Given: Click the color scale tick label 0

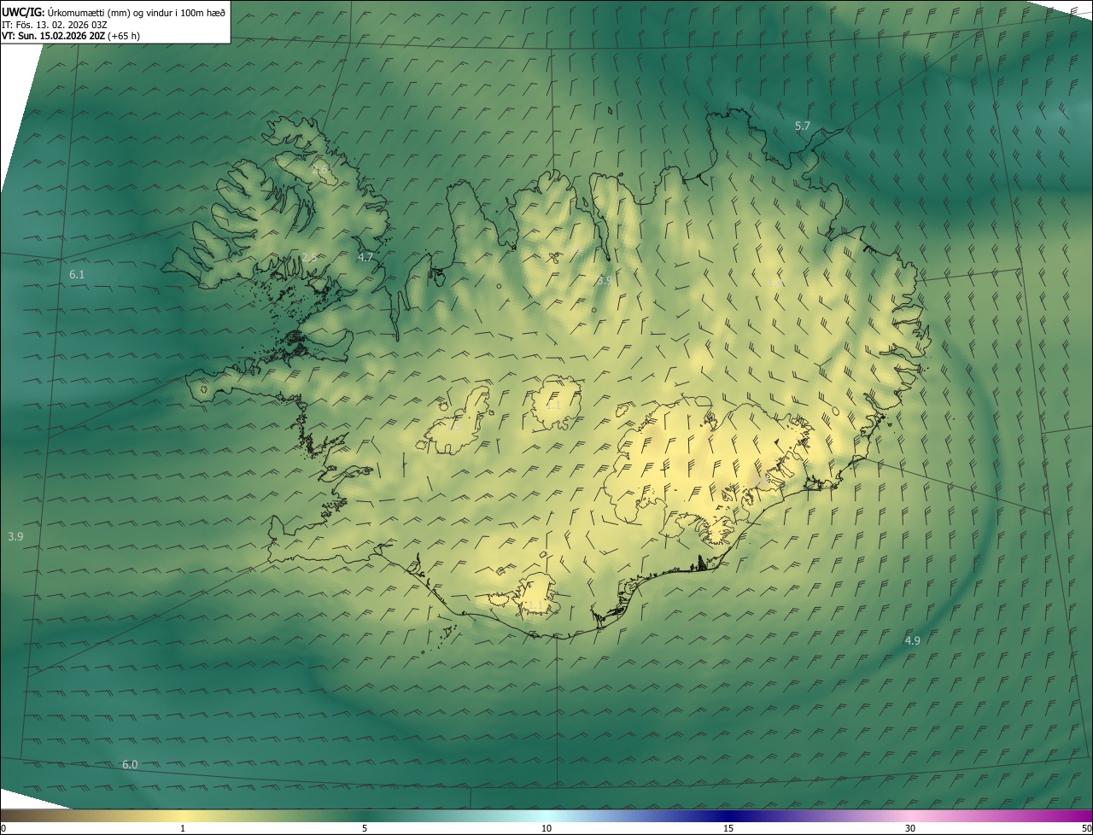Looking at the screenshot, I should (x=3, y=828).
